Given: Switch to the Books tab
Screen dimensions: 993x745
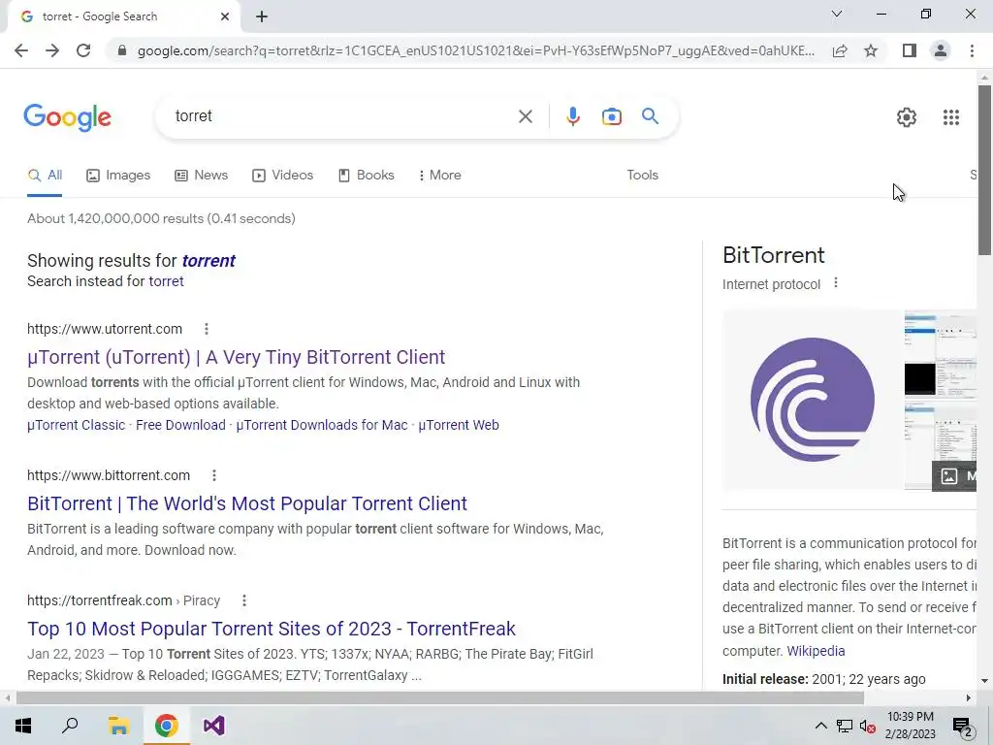Looking at the screenshot, I should [x=366, y=176].
